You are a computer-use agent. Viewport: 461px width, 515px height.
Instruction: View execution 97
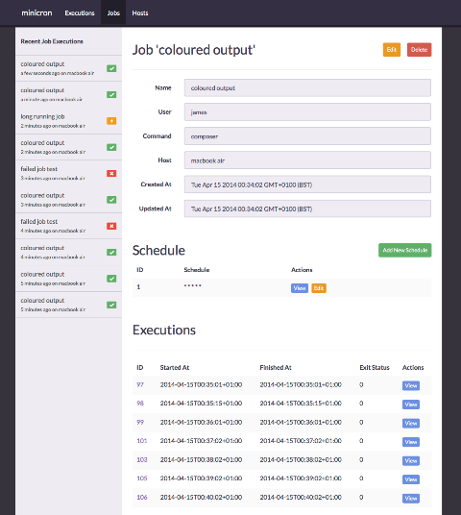[411, 385]
